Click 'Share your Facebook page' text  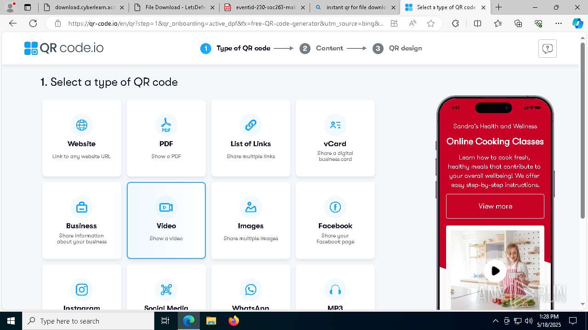pyautogui.click(x=335, y=238)
